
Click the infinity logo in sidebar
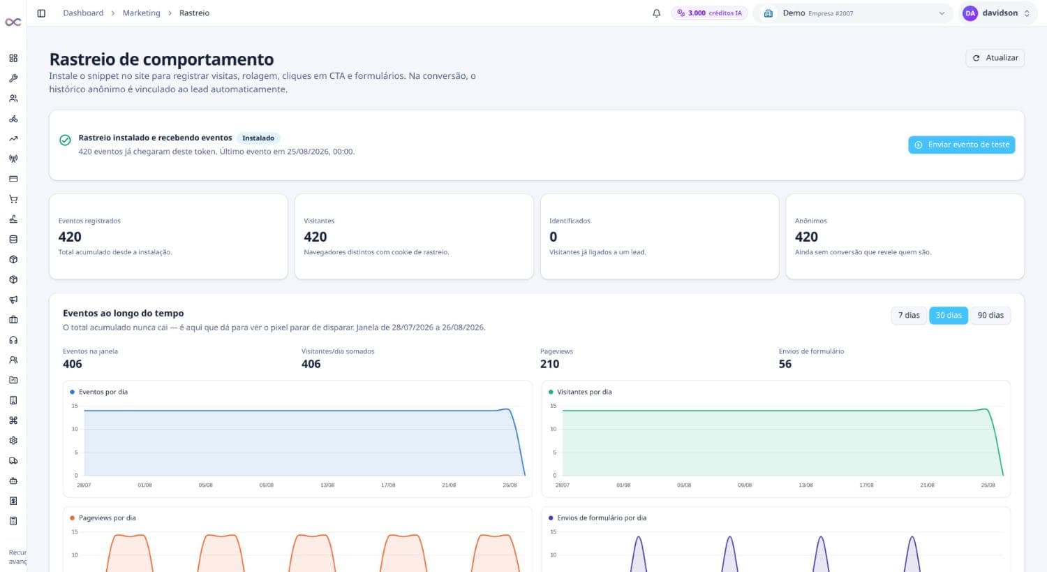pyautogui.click(x=13, y=22)
